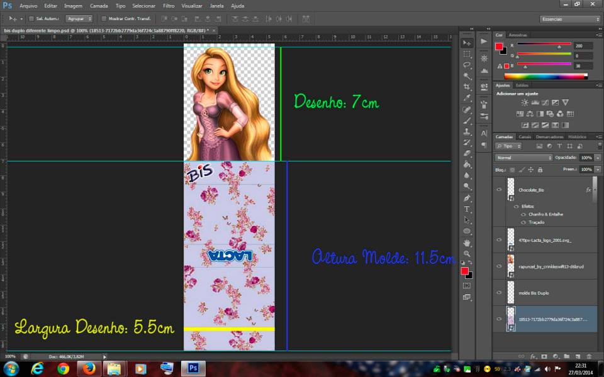Click the foreground color swatch in Cor panel
Screen dimensions: 604x377
click(x=499, y=46)
